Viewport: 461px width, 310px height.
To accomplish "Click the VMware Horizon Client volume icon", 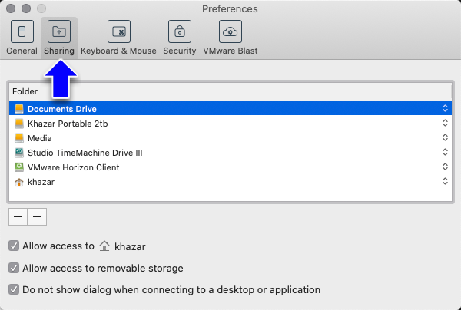I will (x=19, y=167).
